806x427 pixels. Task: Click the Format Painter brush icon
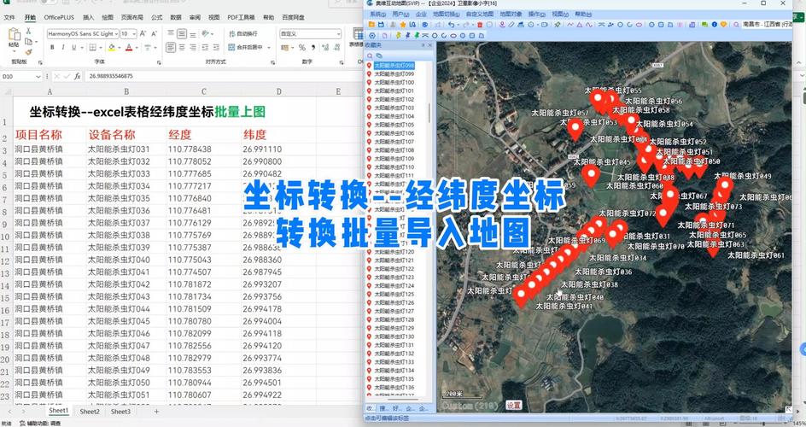[x=28, y=51]
